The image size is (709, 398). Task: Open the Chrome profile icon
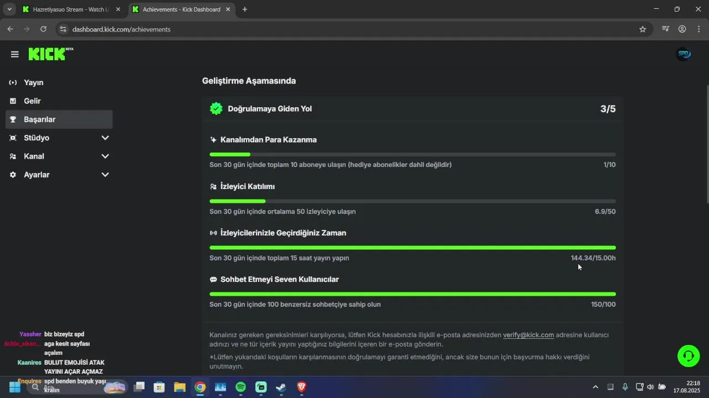click(682, 29)
